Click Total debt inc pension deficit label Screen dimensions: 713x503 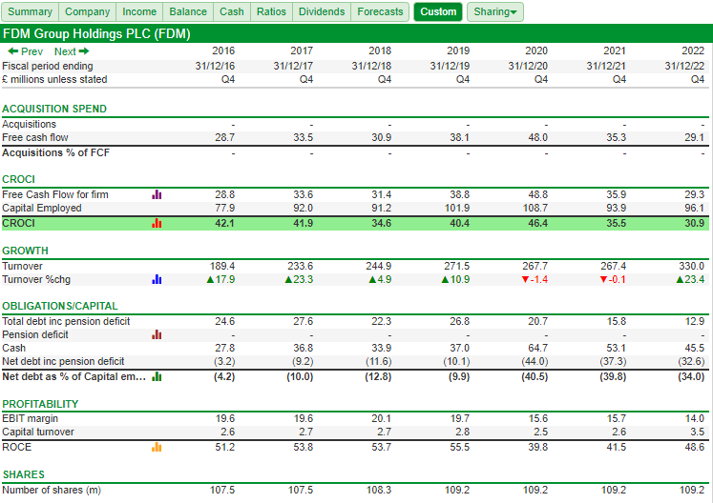tap(66, 321)
